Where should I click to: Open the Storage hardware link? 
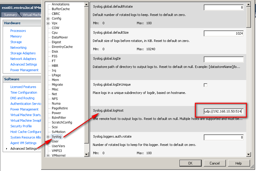tap(16, 42)
